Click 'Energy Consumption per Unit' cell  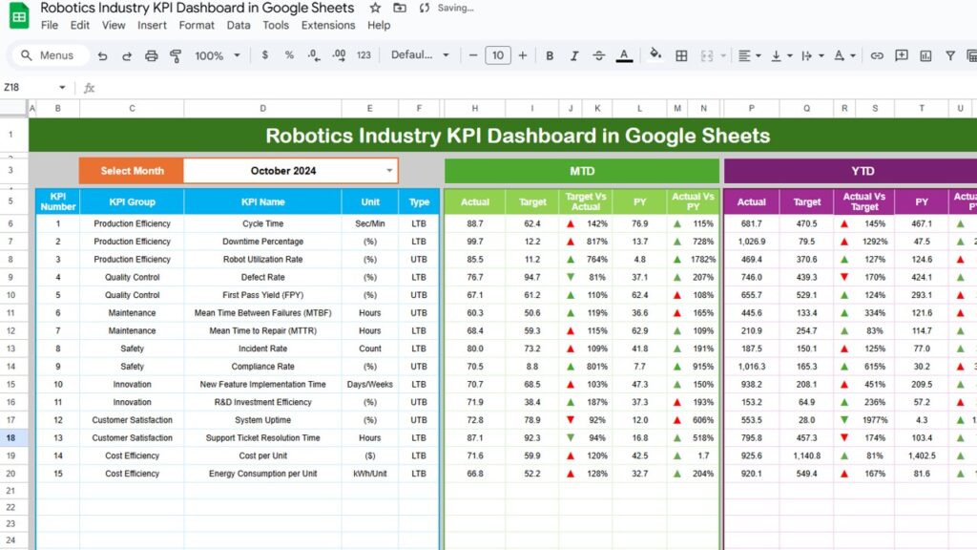(x=262, y=474)
